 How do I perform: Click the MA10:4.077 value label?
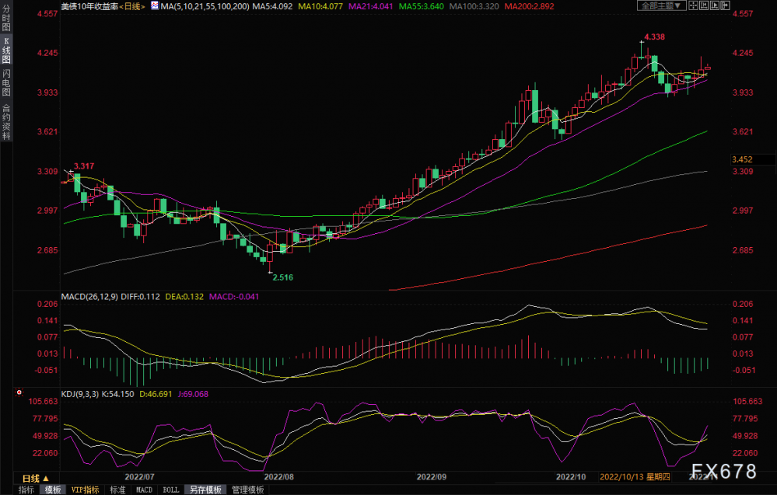click(x=320, y=6)
